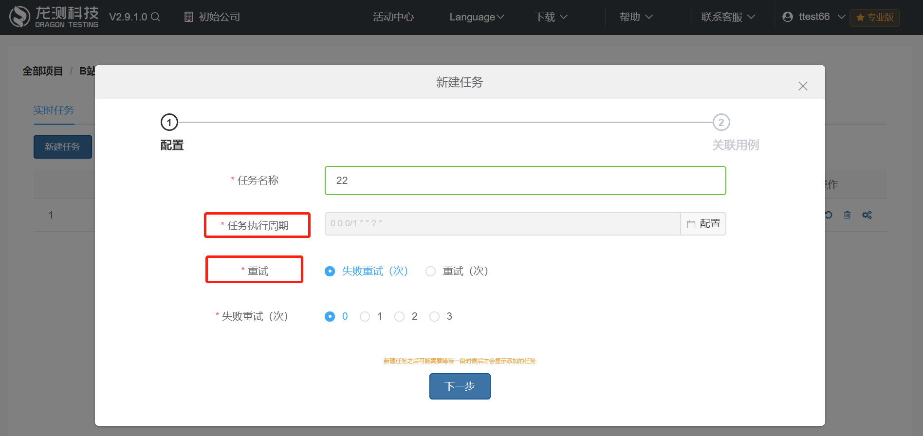923x436 pixels.
Task: Click the 新建任务 button behind dialog
Action: point(62,146)
